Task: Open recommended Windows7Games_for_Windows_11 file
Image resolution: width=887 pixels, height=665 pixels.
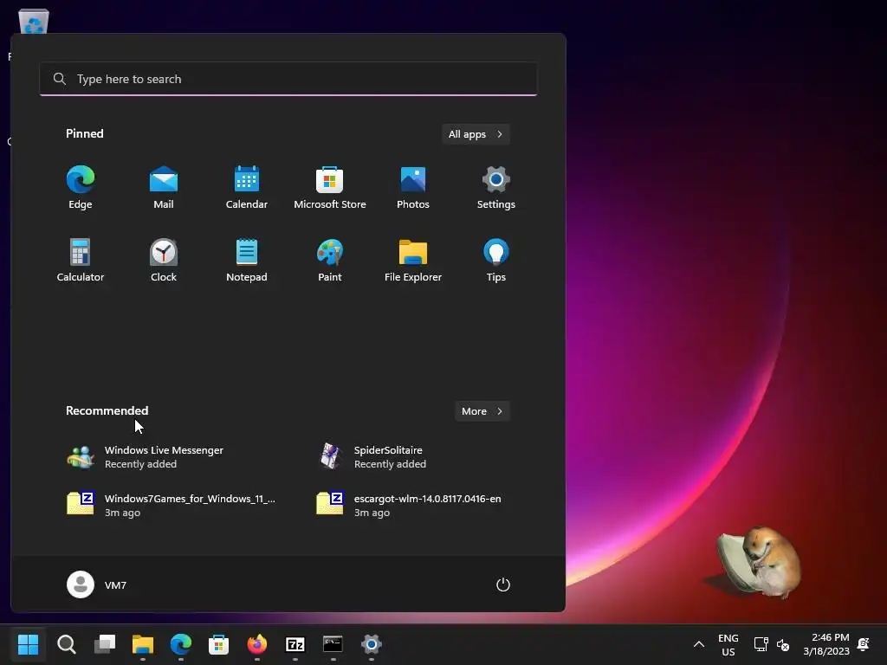Action: (x=170, y=505)
